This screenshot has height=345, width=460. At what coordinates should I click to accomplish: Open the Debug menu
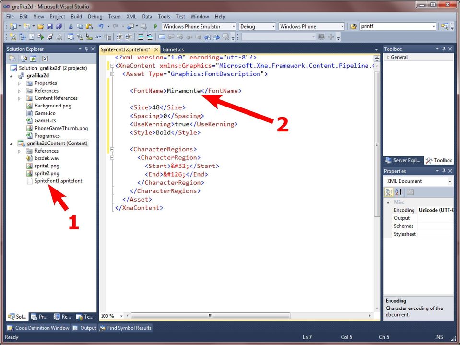pyautogui.click(x=95, y=17)
